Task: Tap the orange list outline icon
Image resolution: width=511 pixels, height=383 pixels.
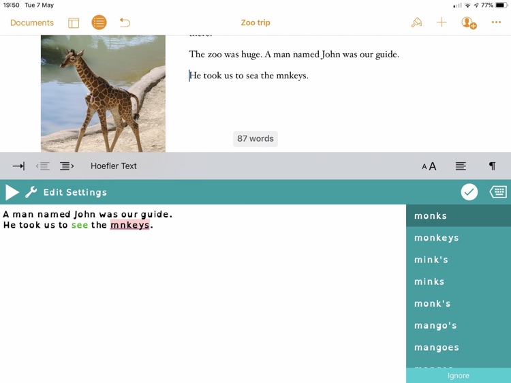Action: tap(99, 22)
